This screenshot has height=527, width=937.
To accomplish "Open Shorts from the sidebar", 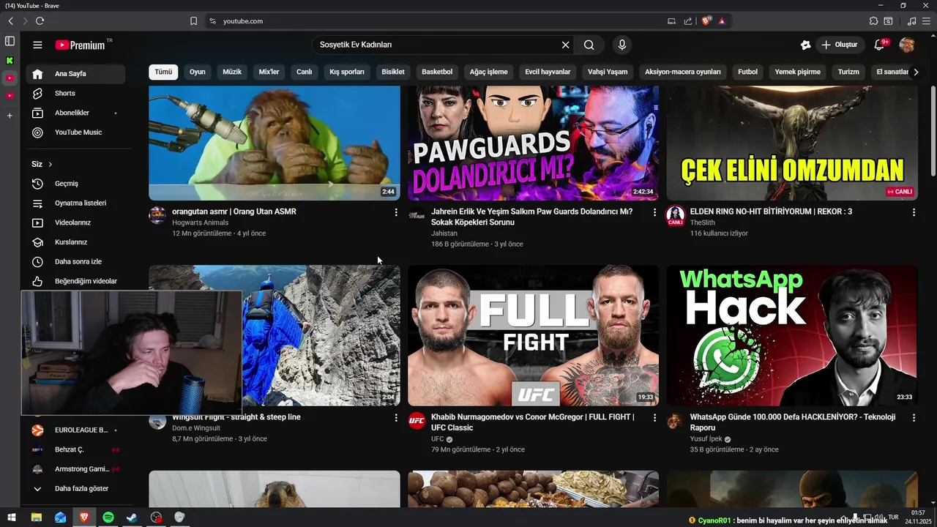I will click(75, 94).
